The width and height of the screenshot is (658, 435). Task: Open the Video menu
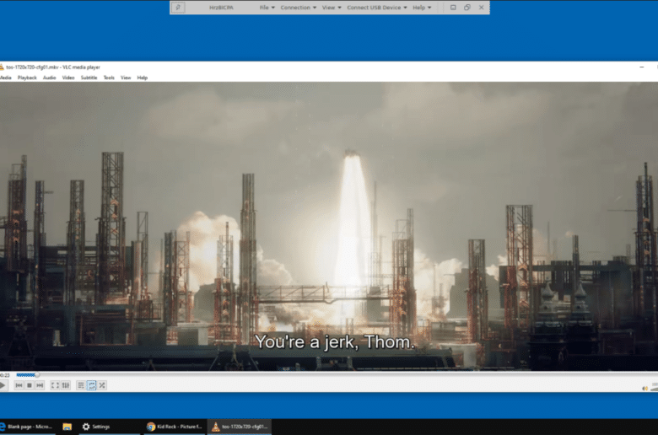(68, 78)
